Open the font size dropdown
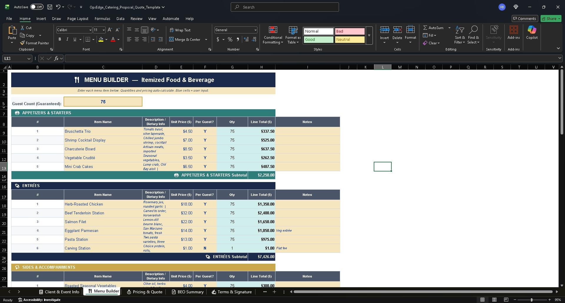The image size is (565, 303). (104, 30)
